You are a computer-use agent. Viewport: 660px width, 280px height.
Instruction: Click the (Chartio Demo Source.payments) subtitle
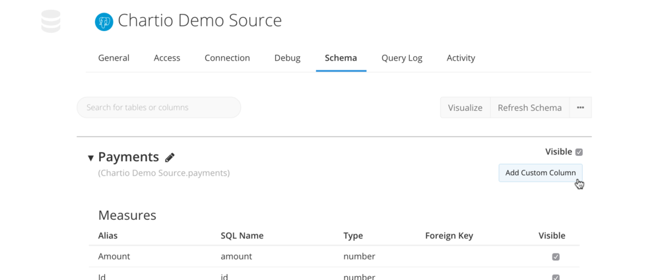pyautogui.click(x=164, y=173)
